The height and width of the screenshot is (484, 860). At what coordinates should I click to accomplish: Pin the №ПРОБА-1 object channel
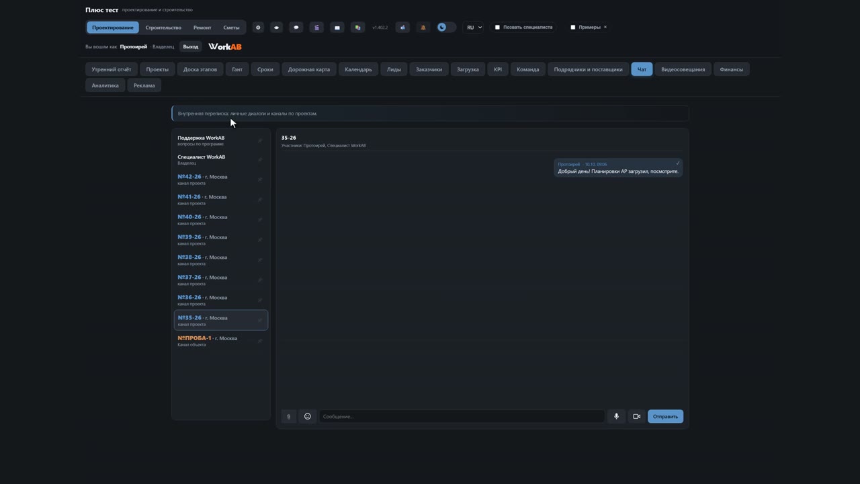(260, 341)
